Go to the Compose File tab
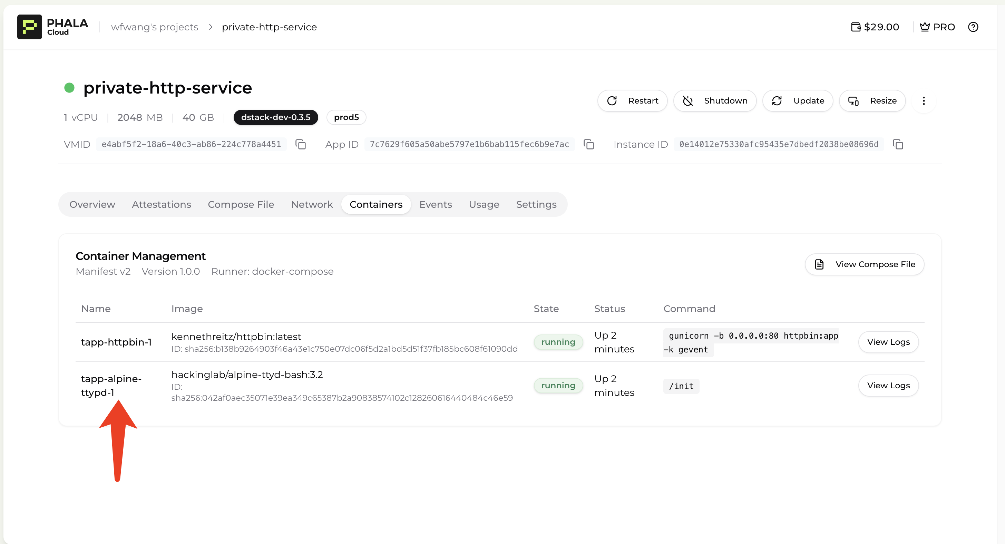The height and width of the screenshot is (544, 1005). pyautogui.click(x=241, y=204)
